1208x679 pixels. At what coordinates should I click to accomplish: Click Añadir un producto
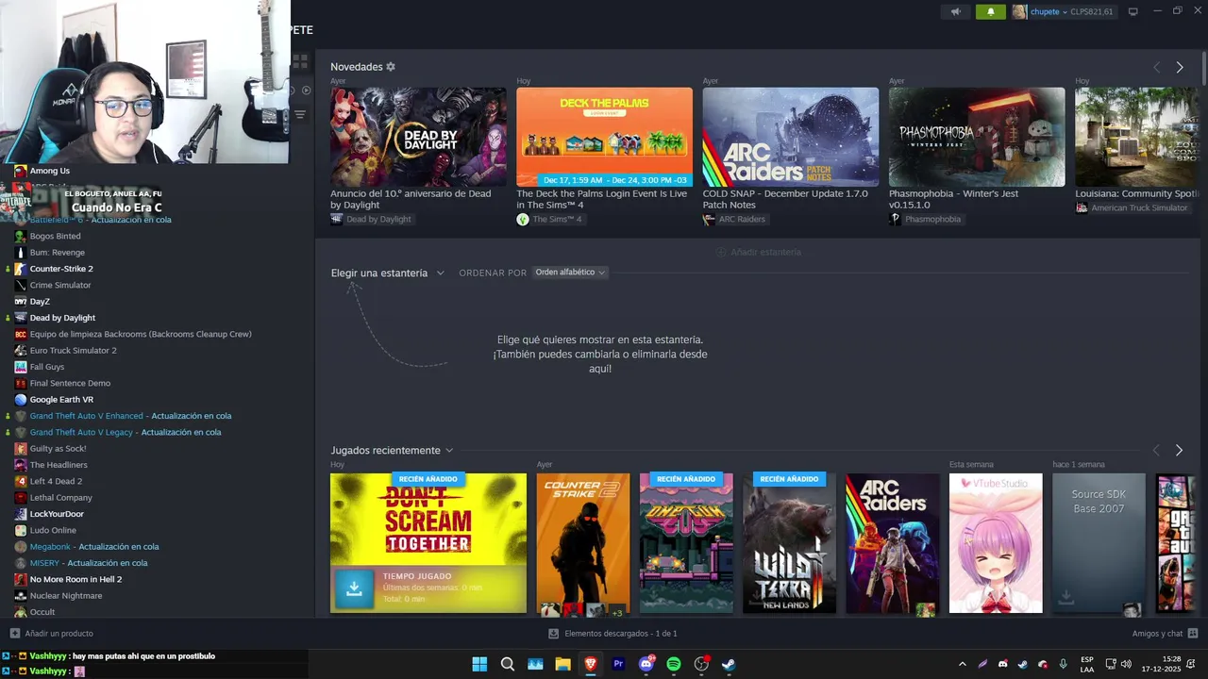coord(51,634)
